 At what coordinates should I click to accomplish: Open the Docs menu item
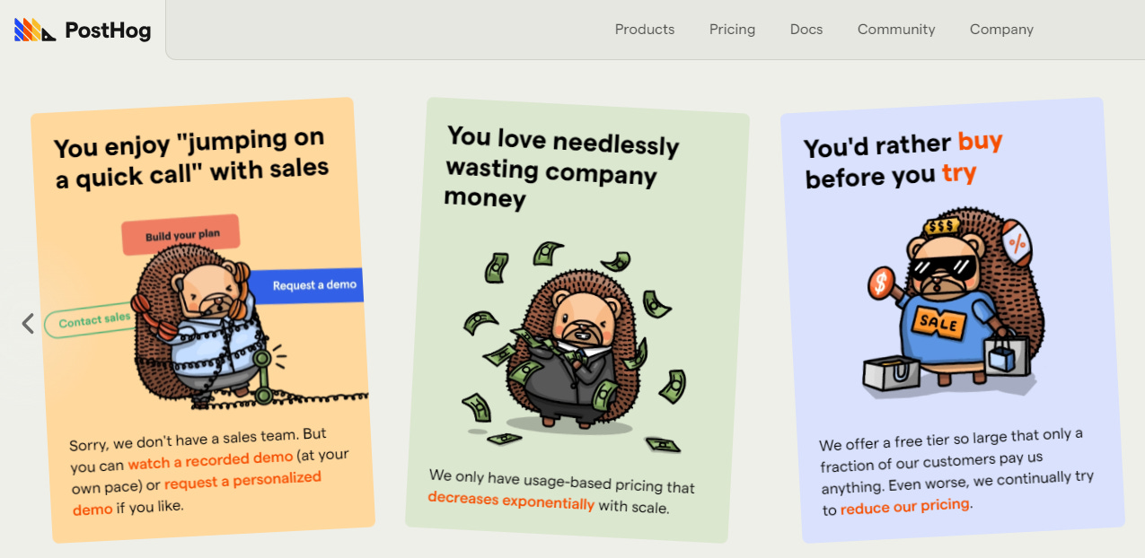pos(806,30)
